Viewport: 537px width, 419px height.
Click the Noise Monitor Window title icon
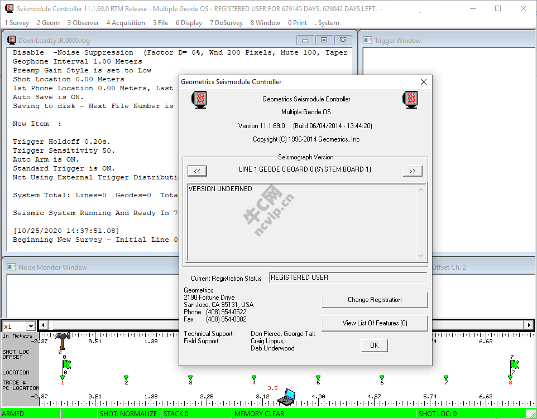(x=12, y=267)
